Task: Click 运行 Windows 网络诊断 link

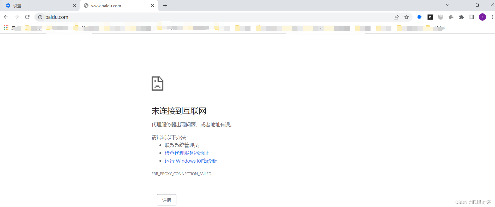Action: (x=191, y=161)
